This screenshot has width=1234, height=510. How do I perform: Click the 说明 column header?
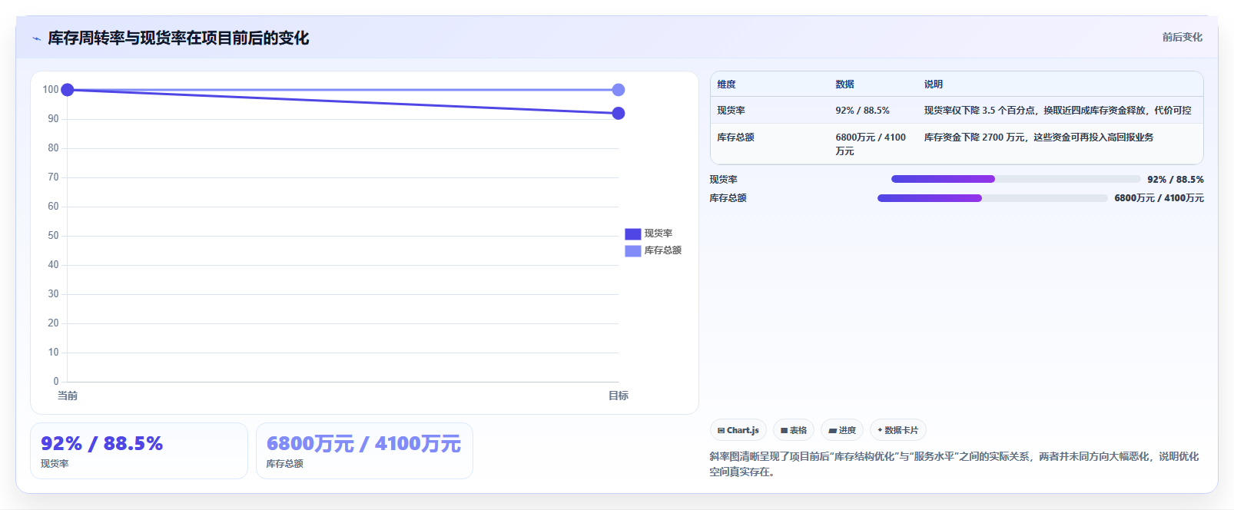[933, 84]
